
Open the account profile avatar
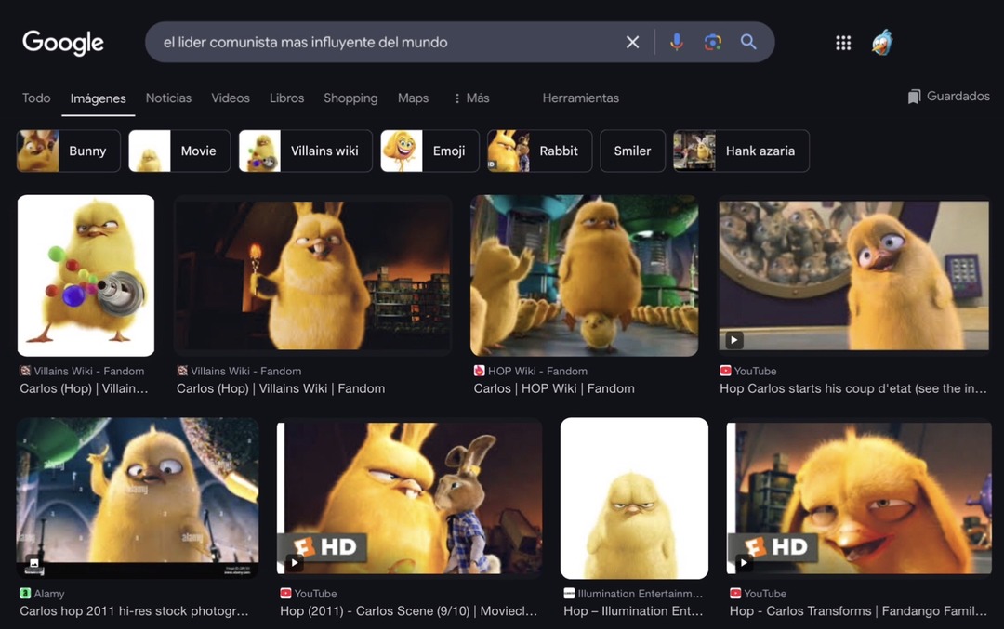882,43
